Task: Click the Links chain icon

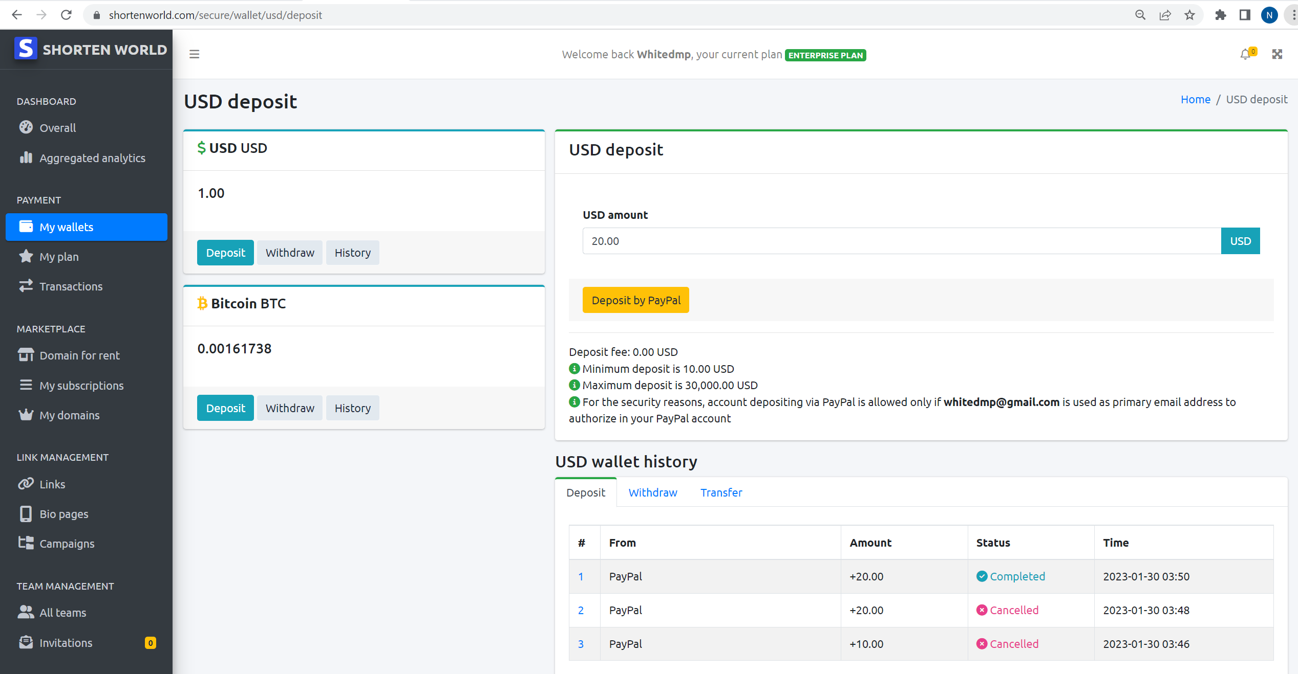Action: tap(26, 484)
